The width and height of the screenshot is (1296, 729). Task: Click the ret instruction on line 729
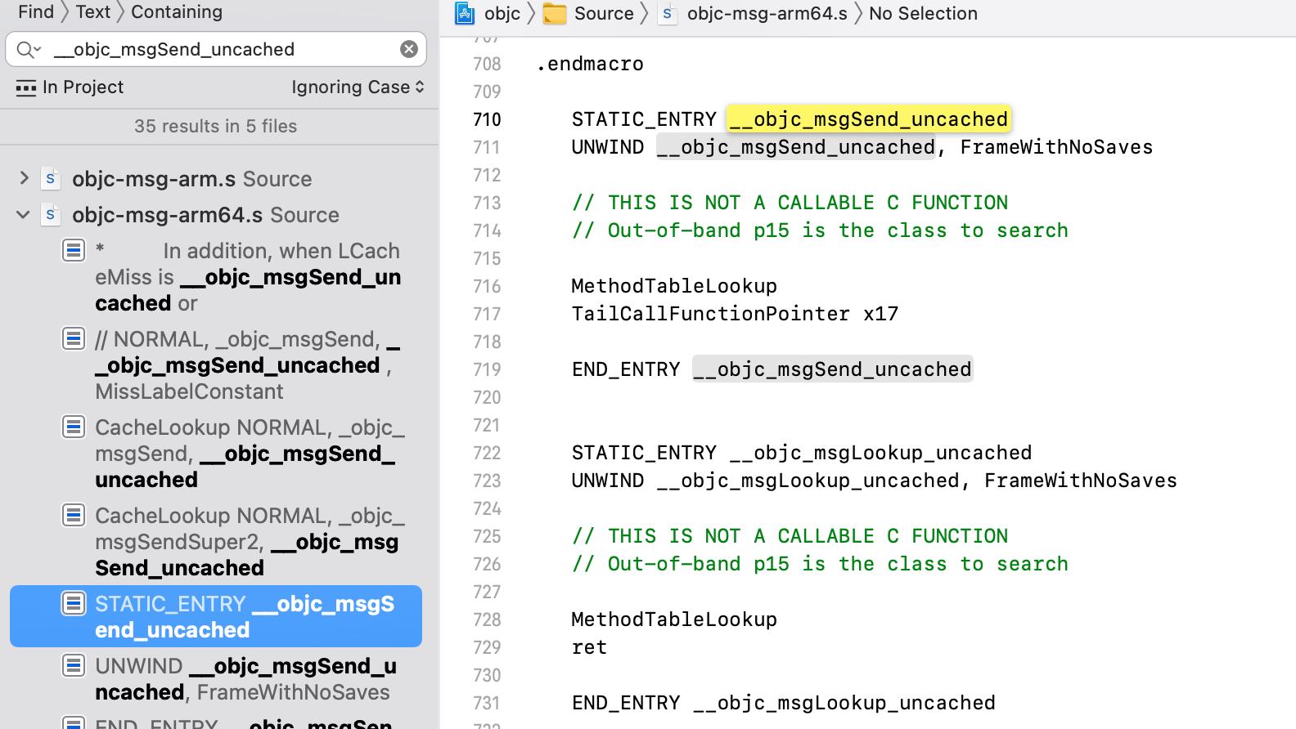click(589, 647)
